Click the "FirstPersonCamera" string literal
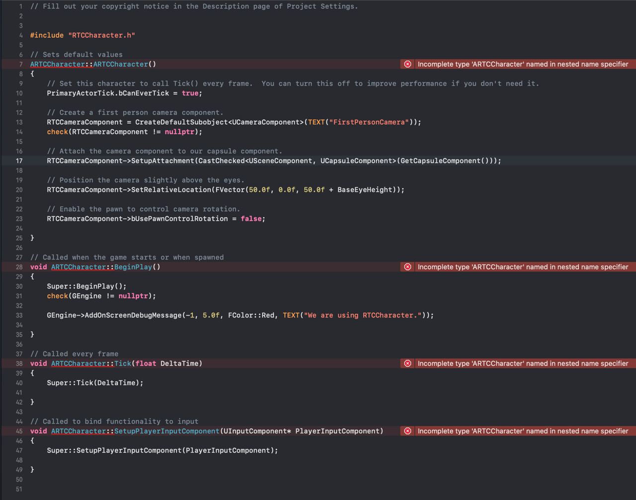Image resolution: width=636 pixels, height=500 pixels. (369, 122)
